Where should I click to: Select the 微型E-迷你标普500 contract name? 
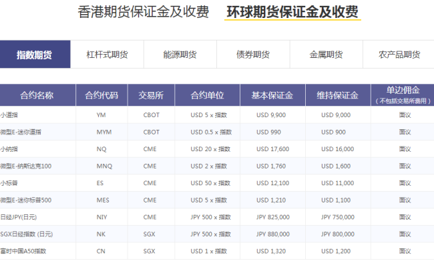point(26,200)
